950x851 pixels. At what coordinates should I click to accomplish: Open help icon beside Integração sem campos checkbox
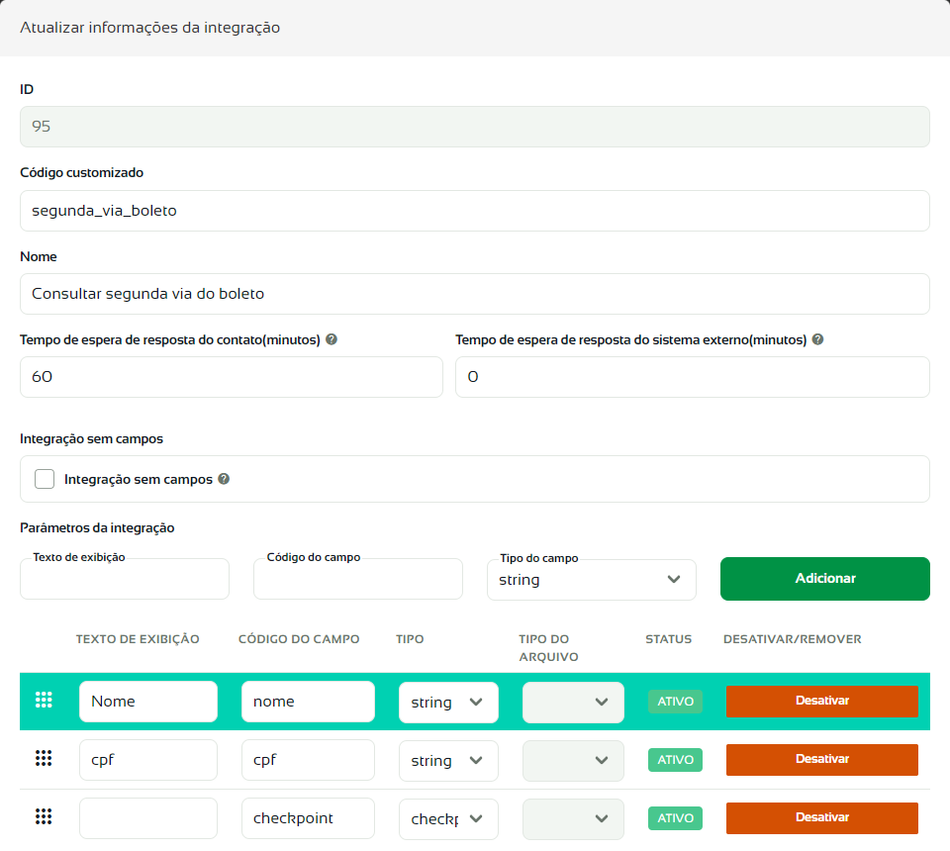click(x=224, y=479)
